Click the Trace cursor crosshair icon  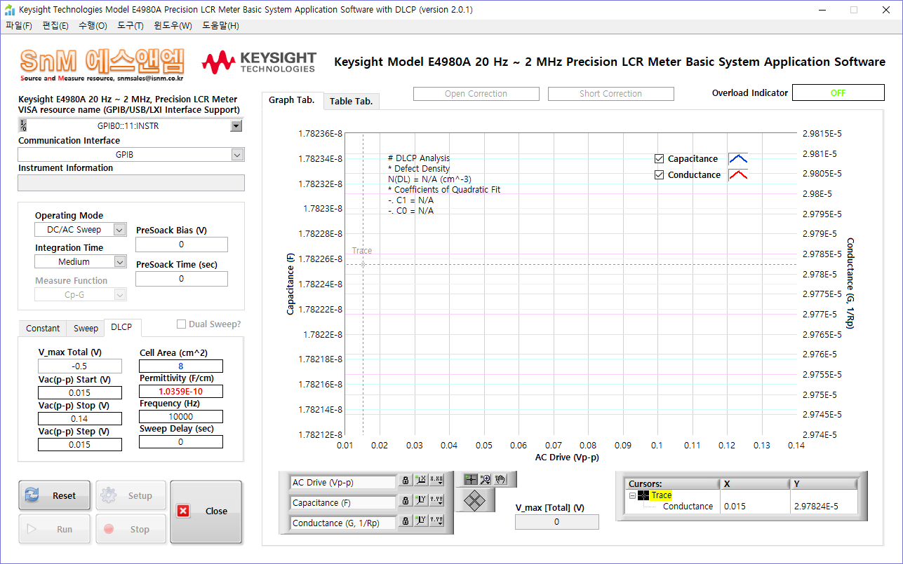[x=643, y=495]
